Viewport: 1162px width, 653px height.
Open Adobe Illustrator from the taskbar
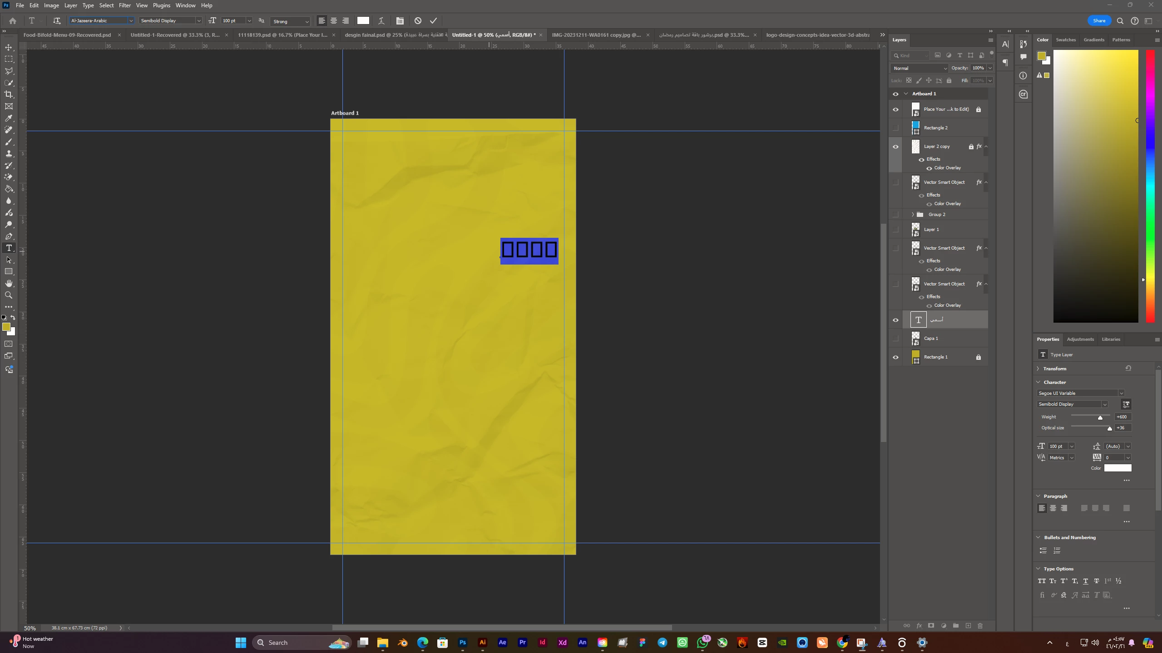point(482,643)
